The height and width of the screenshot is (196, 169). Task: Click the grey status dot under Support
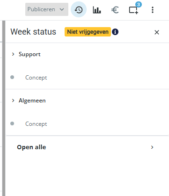coord(12,77)
